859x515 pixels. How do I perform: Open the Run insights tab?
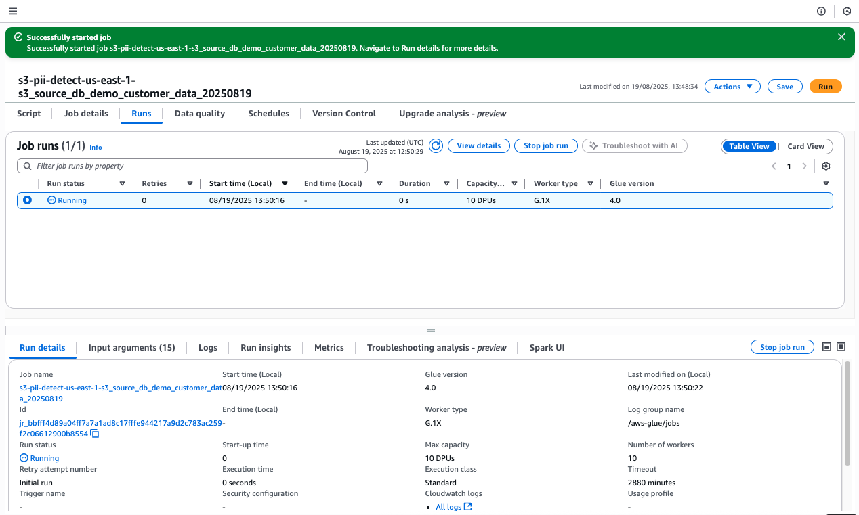click(x=266, y=347)
